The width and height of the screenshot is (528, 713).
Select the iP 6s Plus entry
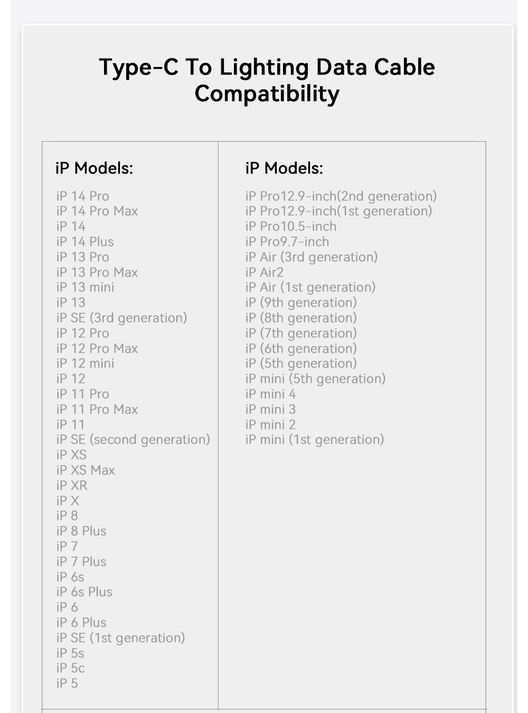[x=84, y=592]
